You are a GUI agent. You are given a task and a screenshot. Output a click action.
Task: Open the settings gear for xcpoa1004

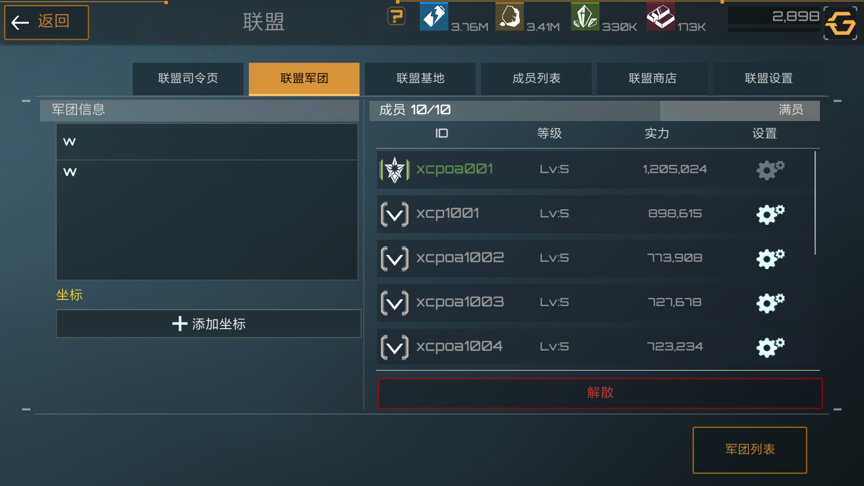tap(770, 347)
